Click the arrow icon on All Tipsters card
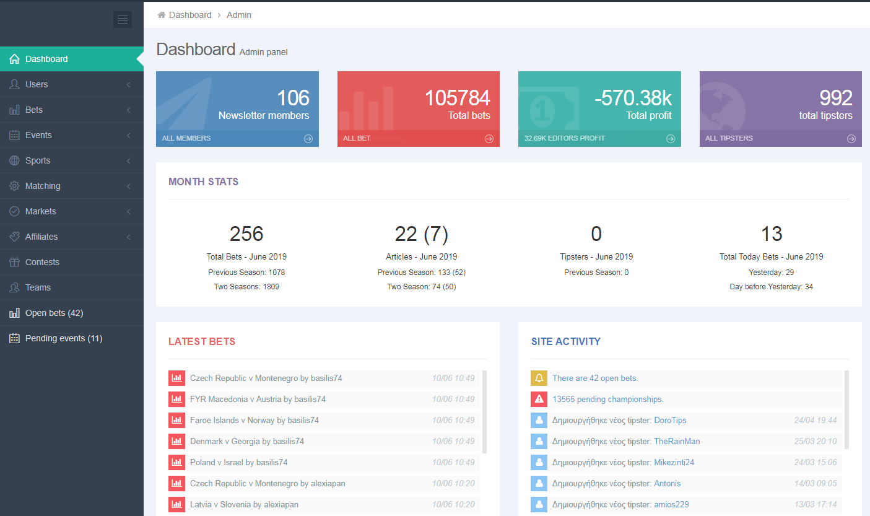 click(x=851, y=139)
